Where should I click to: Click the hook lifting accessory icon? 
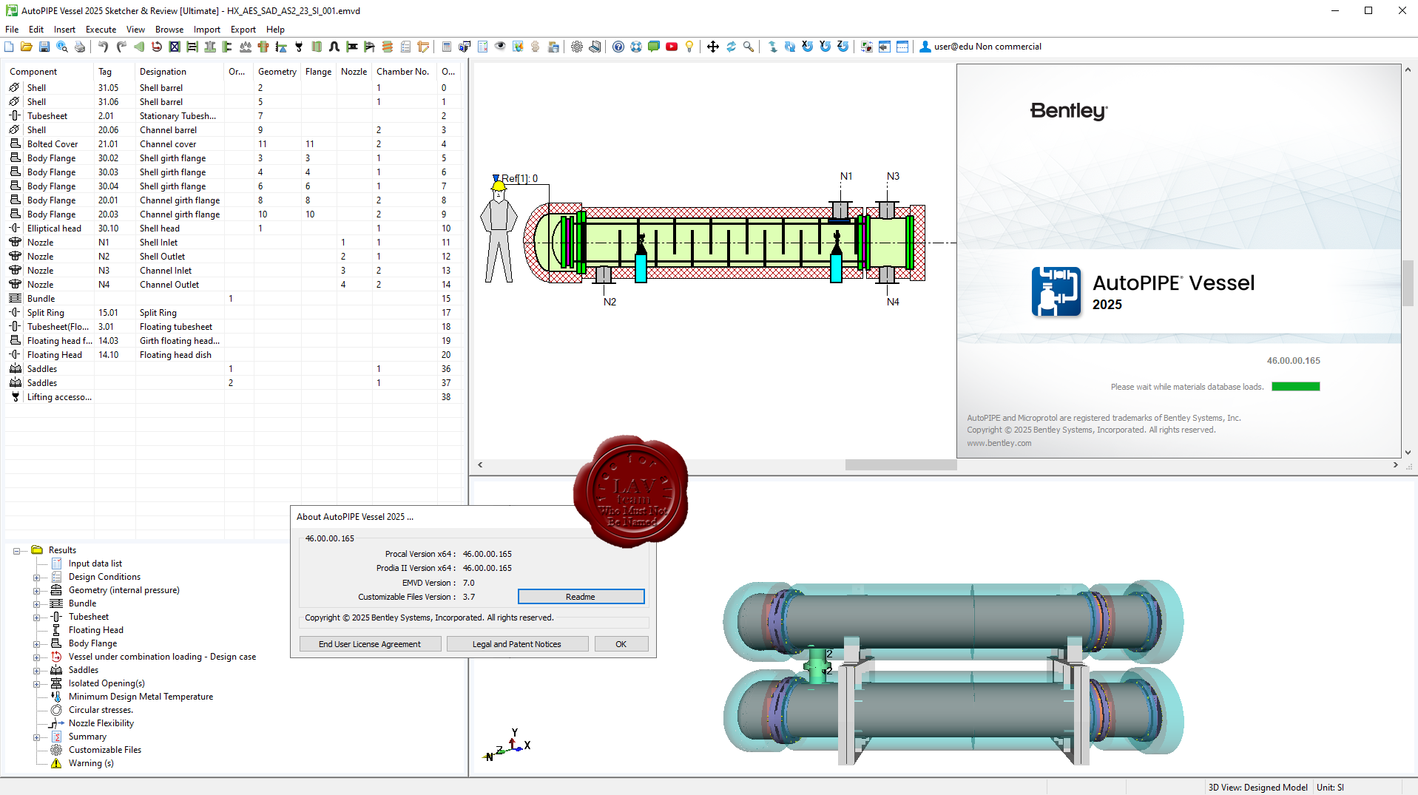coord(299,47)
